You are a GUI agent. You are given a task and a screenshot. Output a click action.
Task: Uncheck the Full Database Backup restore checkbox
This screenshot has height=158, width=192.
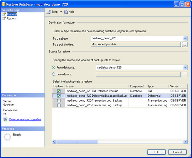coord(59,91)
